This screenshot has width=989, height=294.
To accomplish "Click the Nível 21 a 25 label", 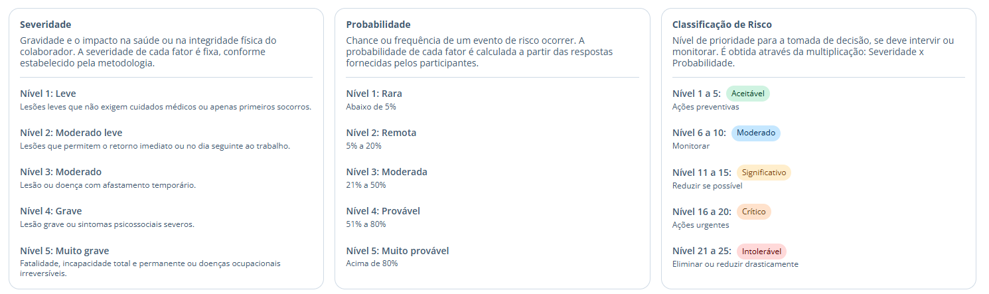I will (x=702, y=252).
